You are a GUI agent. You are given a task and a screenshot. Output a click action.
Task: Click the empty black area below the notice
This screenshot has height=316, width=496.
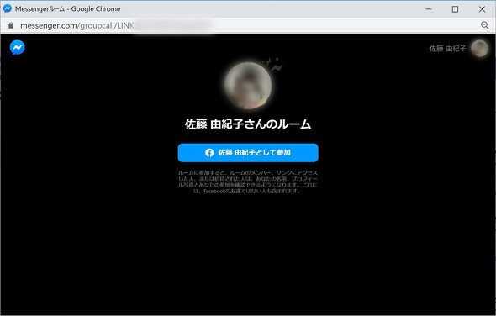pyautogui.click(x=248, y=253)
